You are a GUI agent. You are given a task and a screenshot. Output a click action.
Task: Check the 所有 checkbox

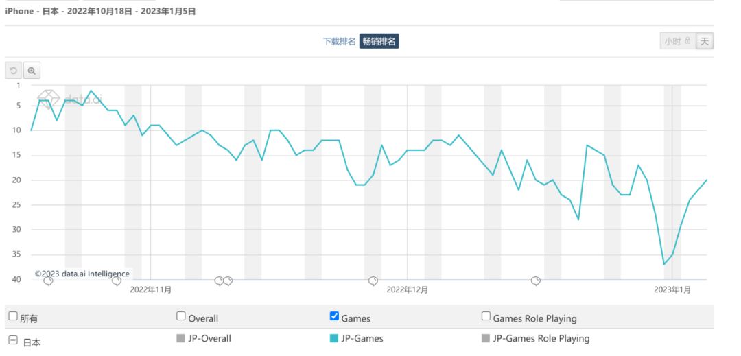(13, 316)
